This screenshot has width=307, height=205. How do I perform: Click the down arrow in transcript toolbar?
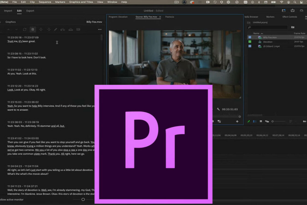[x=16, y=29]
